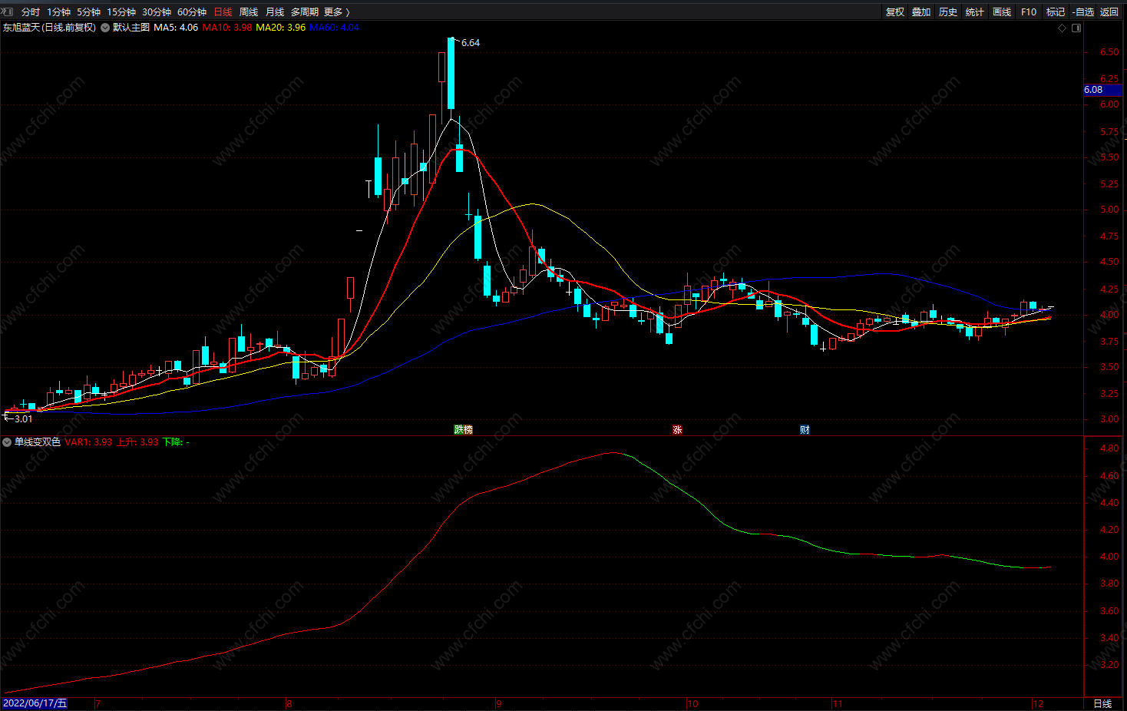Click the MA60: 4.04 label

click(x=334, y=28)
